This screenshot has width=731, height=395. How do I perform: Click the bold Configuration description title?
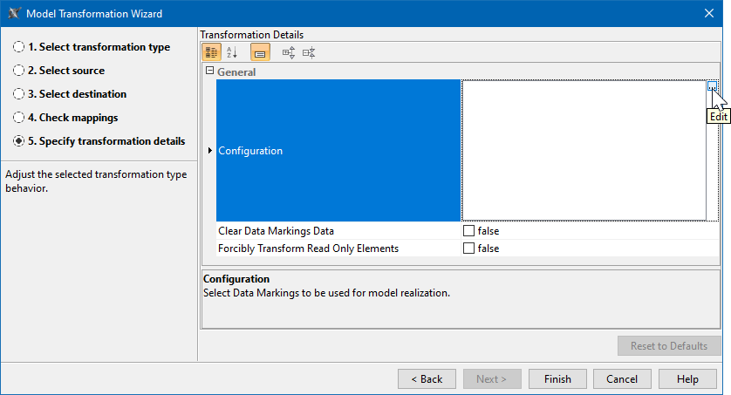pos(236,279)
